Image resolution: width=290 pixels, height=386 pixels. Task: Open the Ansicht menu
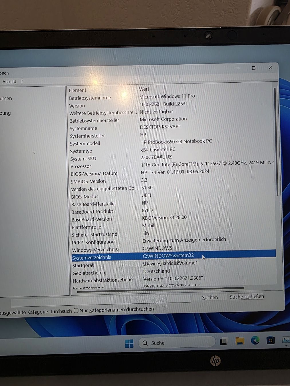[9, 81]
